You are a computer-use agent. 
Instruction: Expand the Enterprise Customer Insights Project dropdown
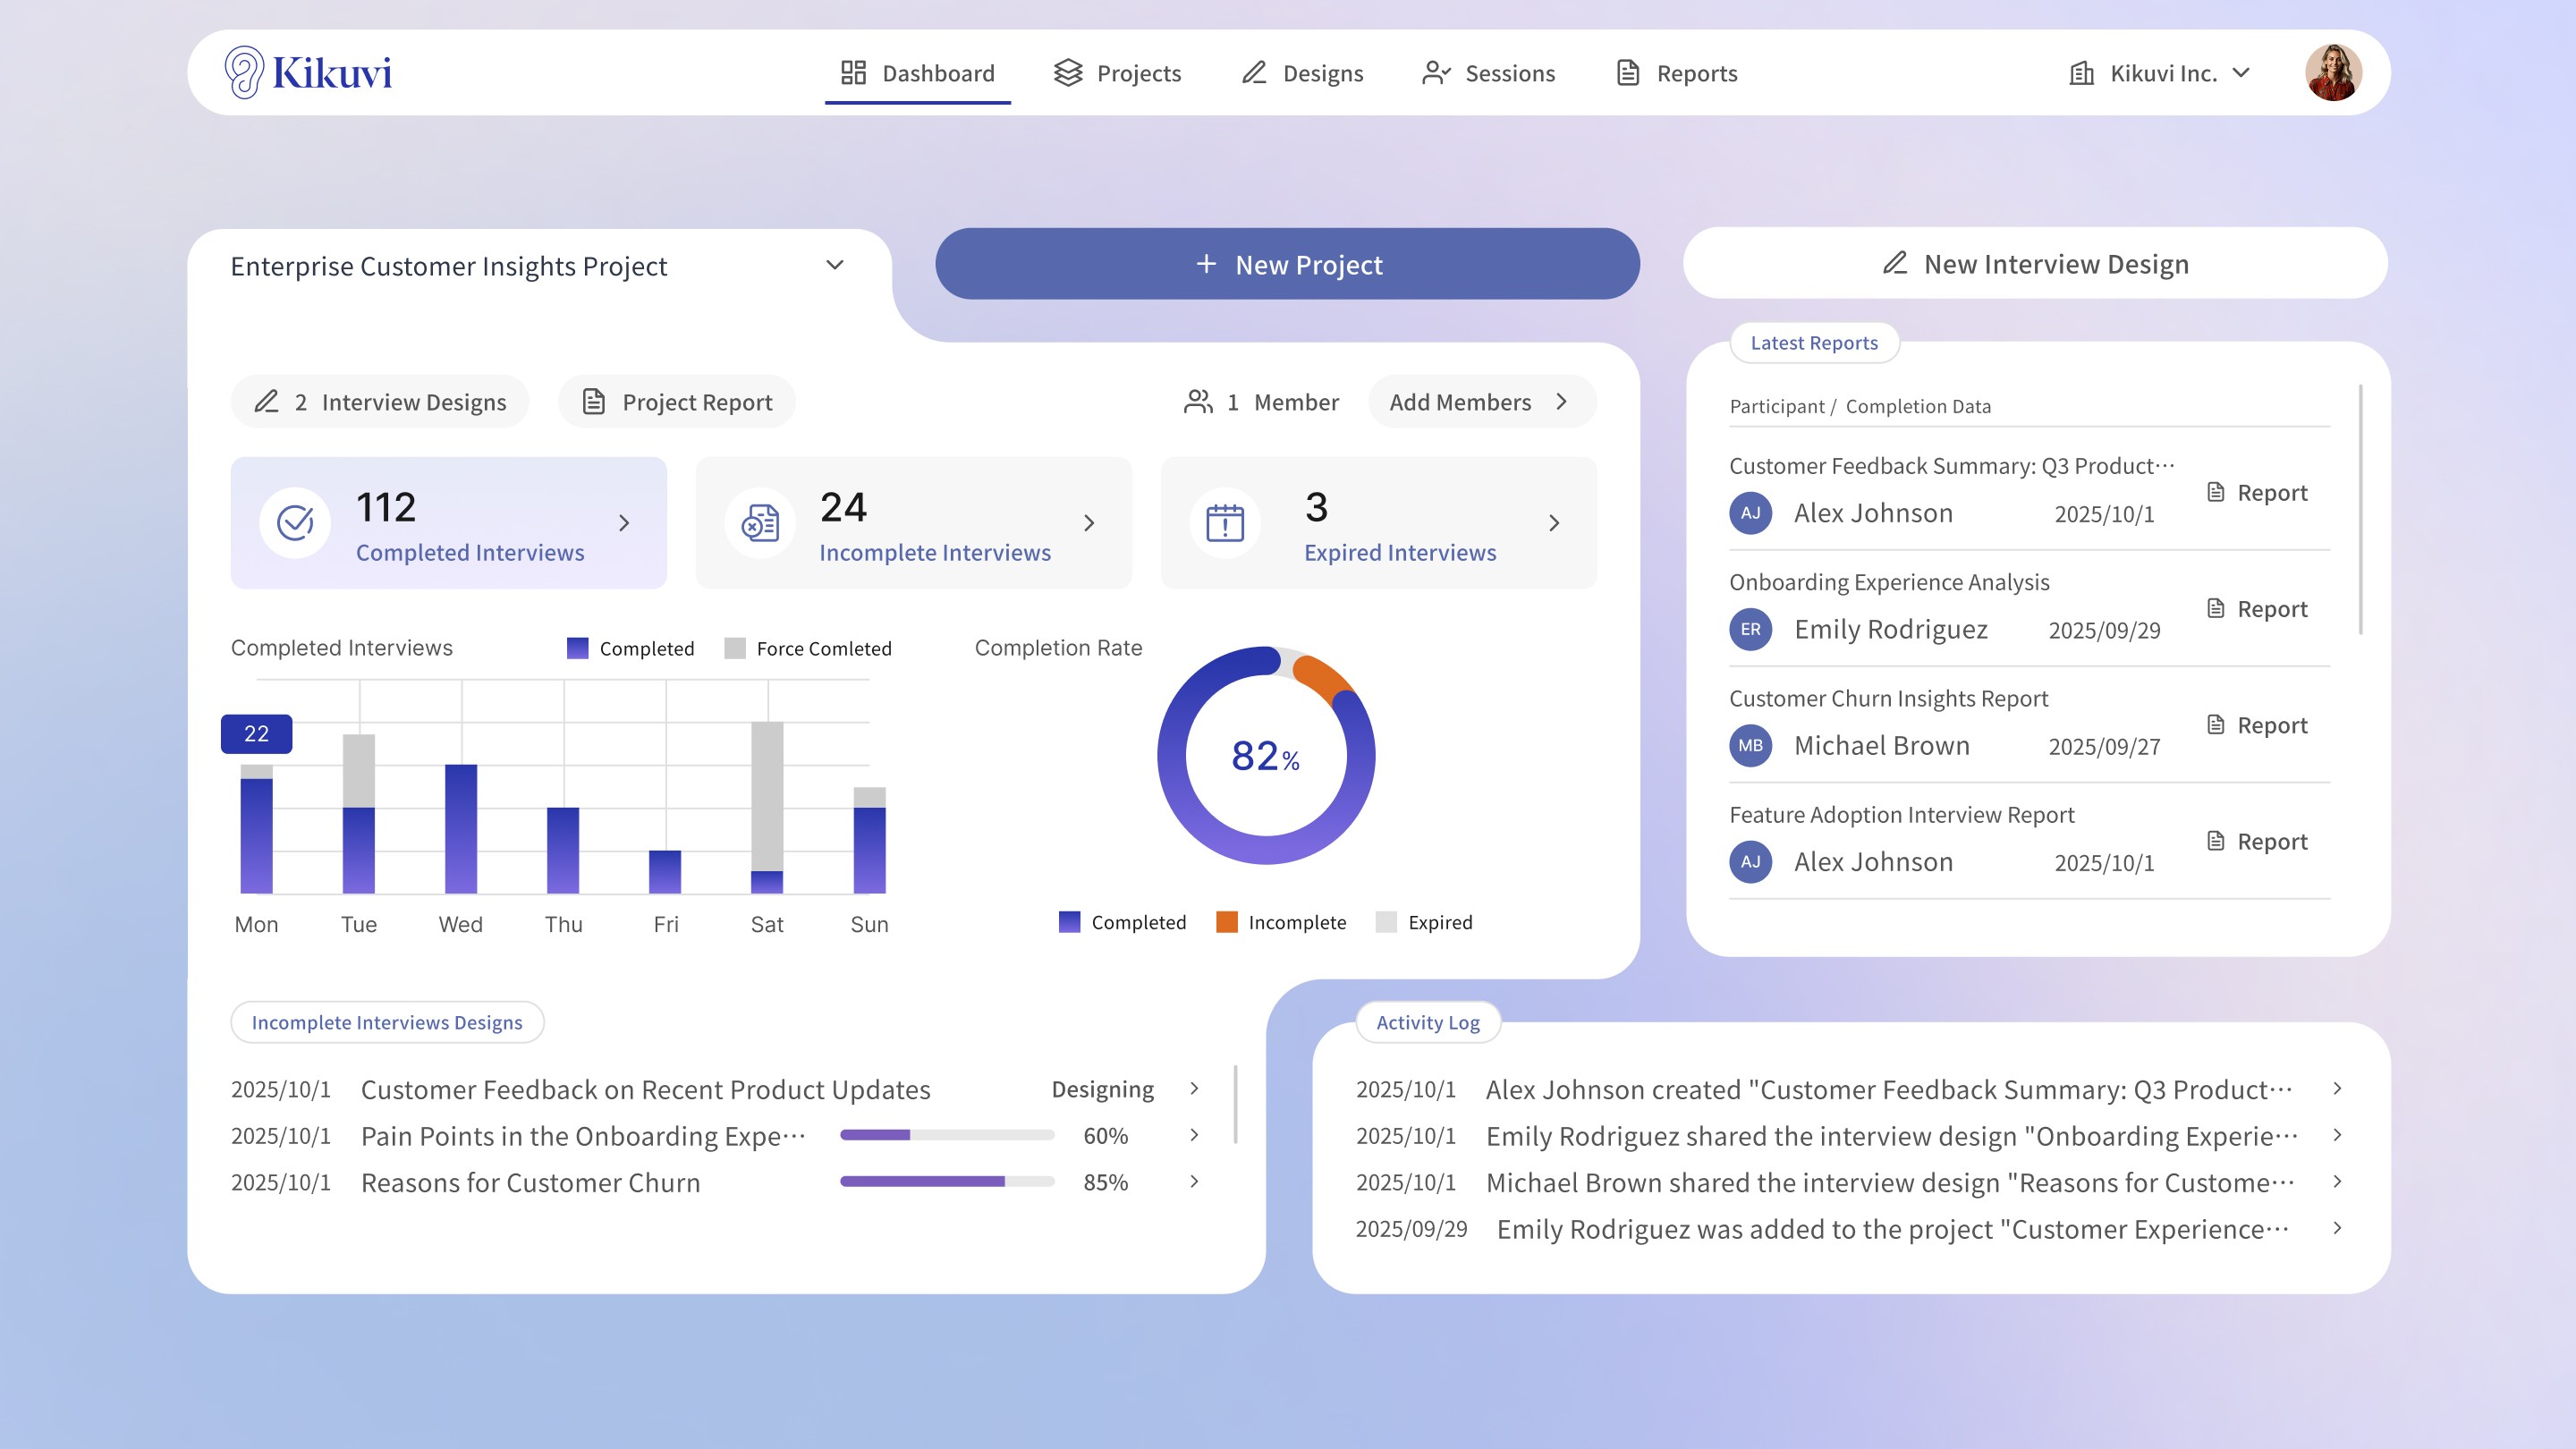(x=834, y=265)
